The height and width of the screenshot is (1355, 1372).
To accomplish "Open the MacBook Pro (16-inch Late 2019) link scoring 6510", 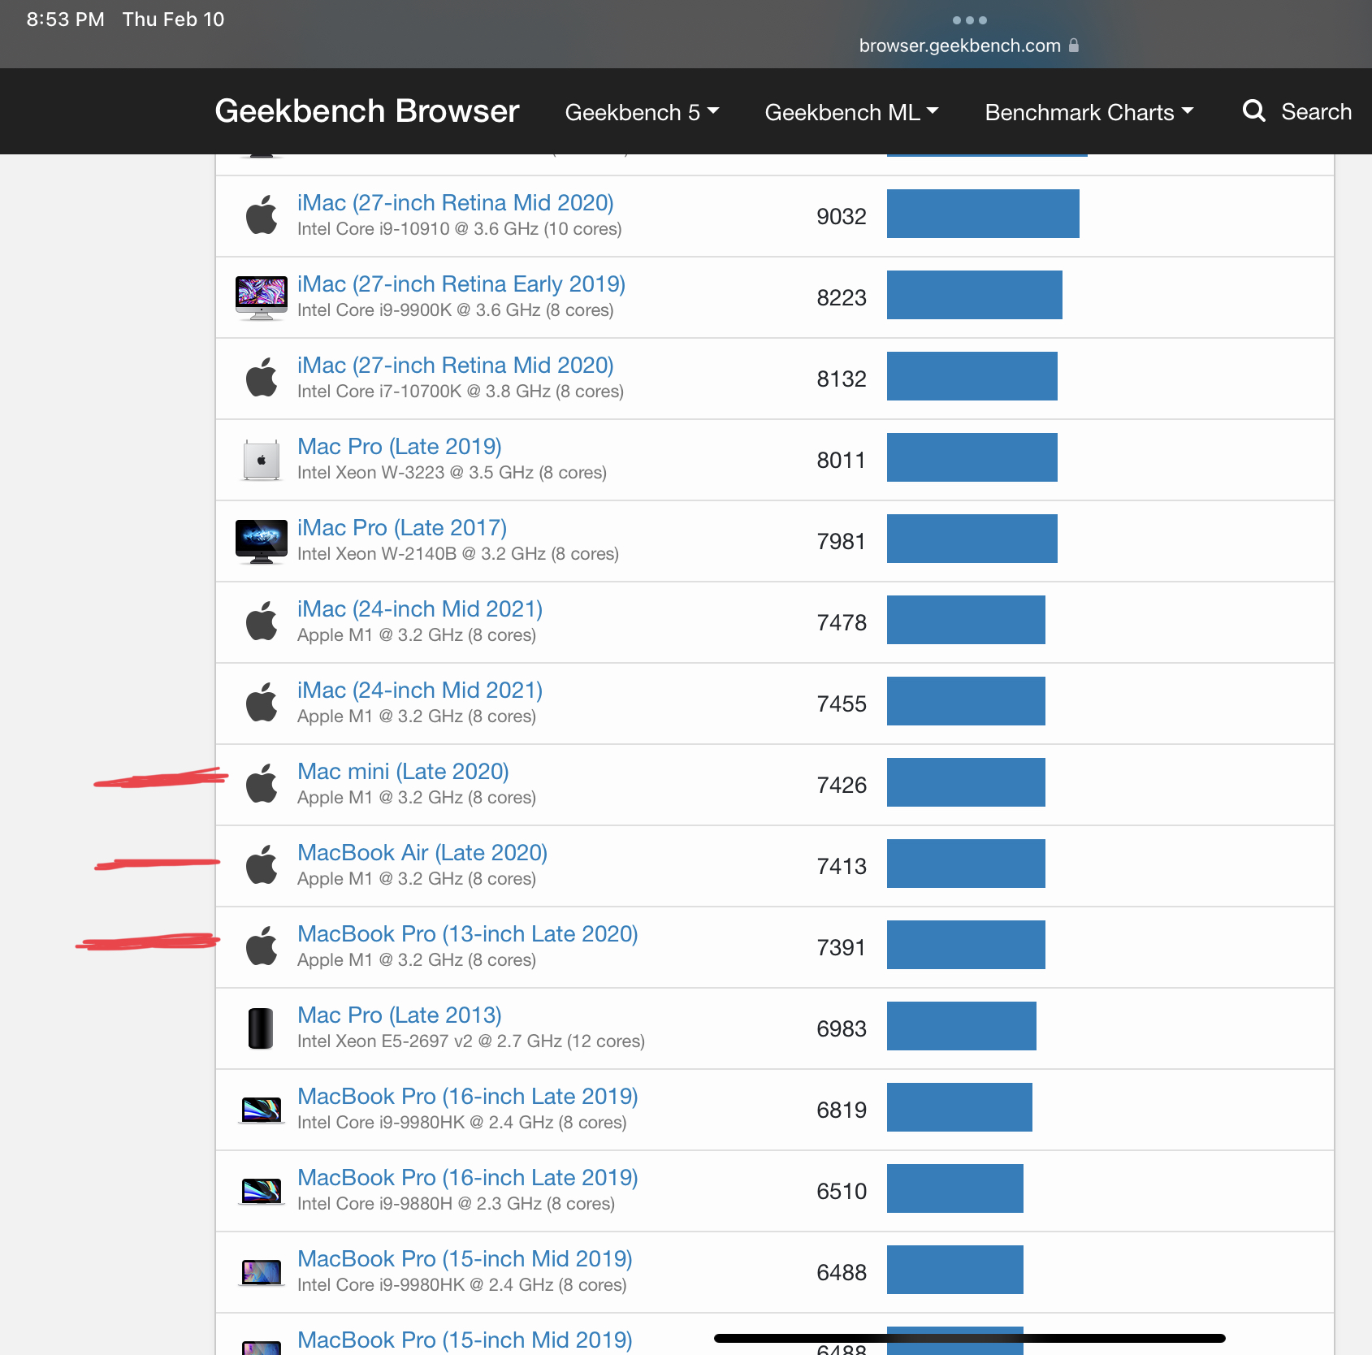I will 468,1178.
